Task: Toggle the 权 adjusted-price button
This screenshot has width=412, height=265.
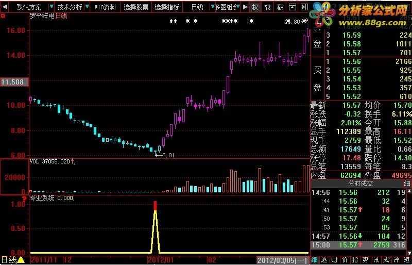Action: click(255, 7)
